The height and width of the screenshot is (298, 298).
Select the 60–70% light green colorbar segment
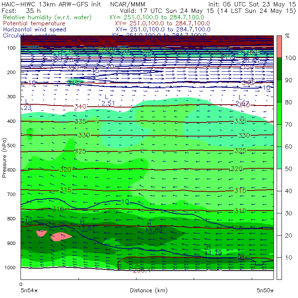[x=279, y=135]
